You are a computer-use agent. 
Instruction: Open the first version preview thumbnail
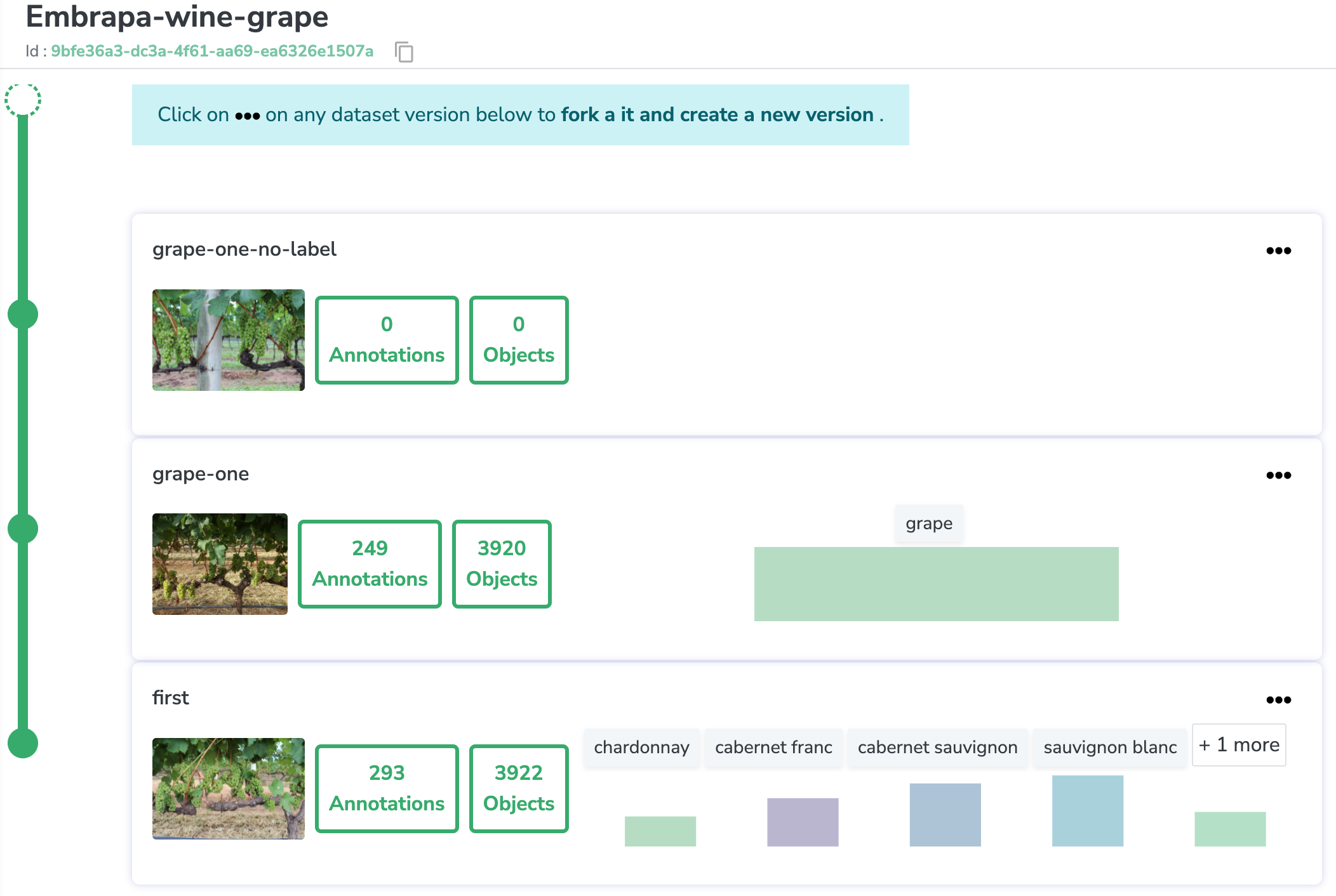[229, 789]
